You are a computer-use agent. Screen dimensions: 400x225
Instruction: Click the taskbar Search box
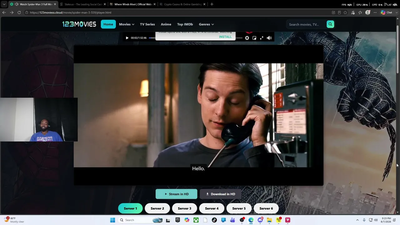(141, 220)
